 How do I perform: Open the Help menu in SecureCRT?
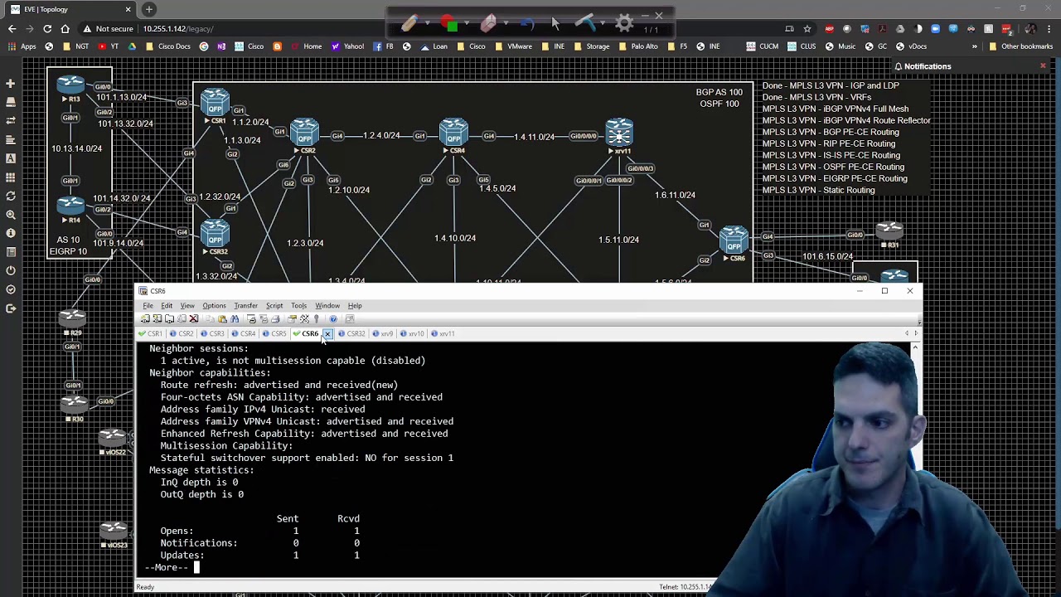(355, 305)
